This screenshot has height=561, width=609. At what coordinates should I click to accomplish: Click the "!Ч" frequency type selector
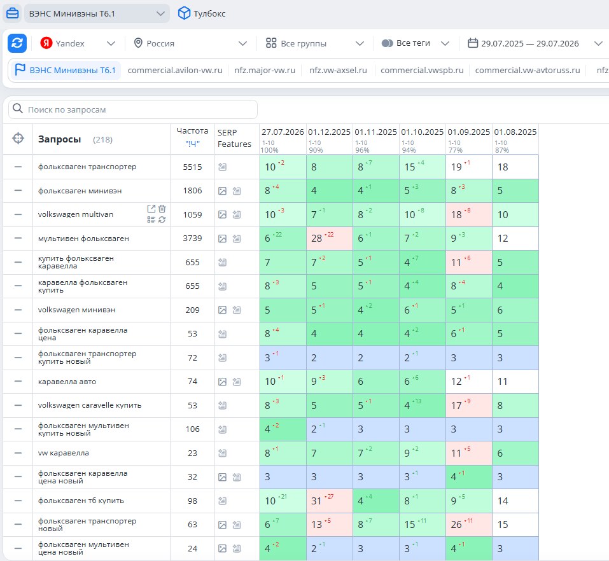pos(192,144)
